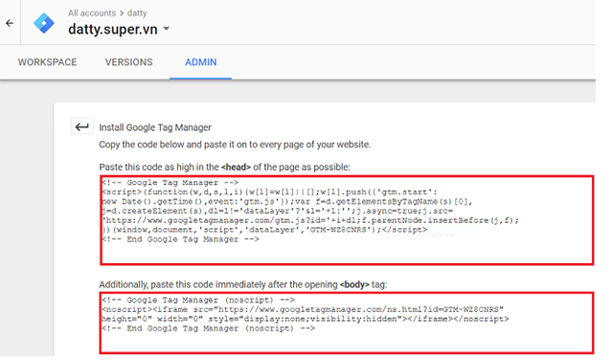Click the 'Copy the code below' instruction text
610x360 pixels.
(x=235, y=145)
